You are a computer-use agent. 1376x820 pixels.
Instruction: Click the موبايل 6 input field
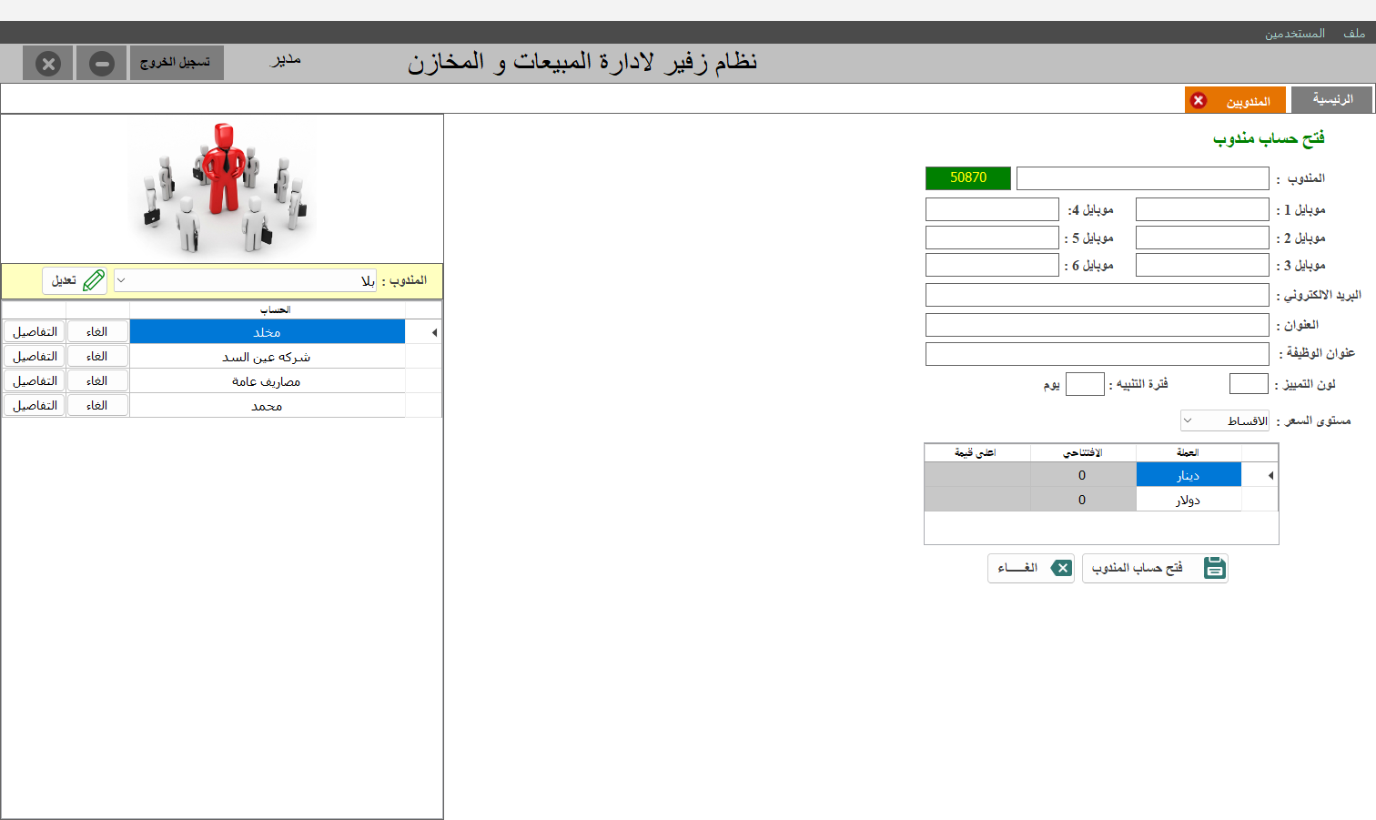pos(992,265)
